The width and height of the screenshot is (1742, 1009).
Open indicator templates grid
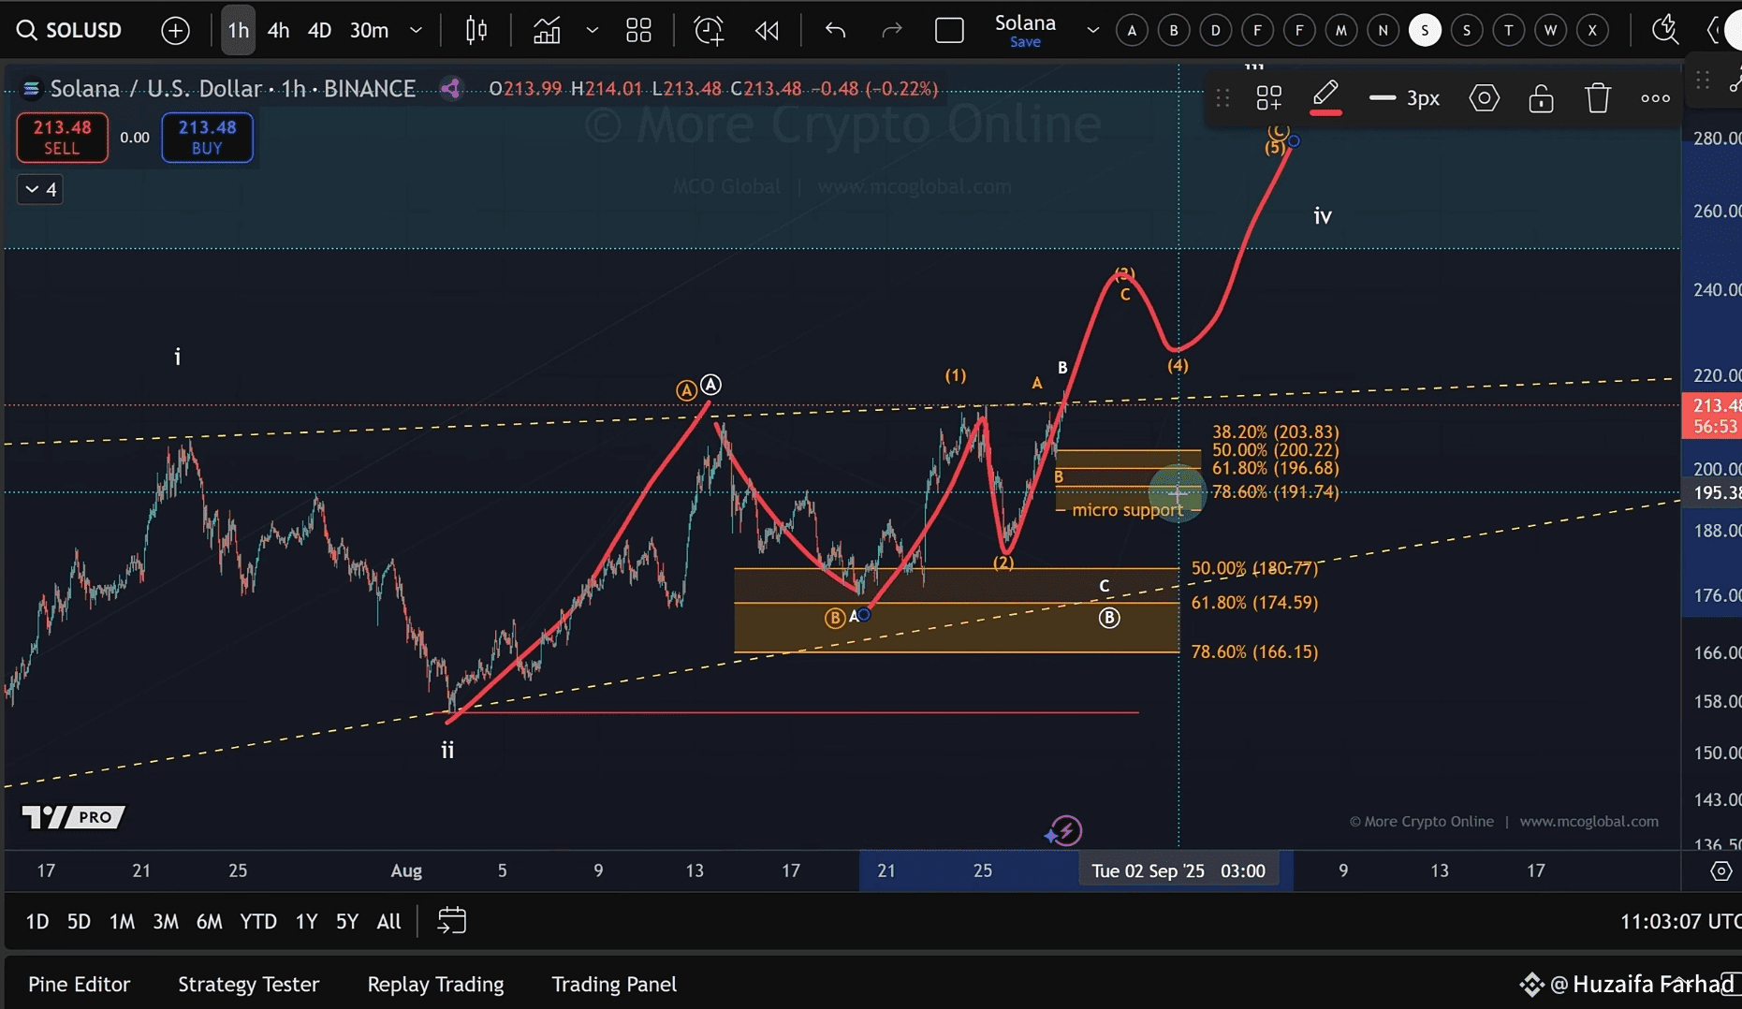[x=638, y=30]
